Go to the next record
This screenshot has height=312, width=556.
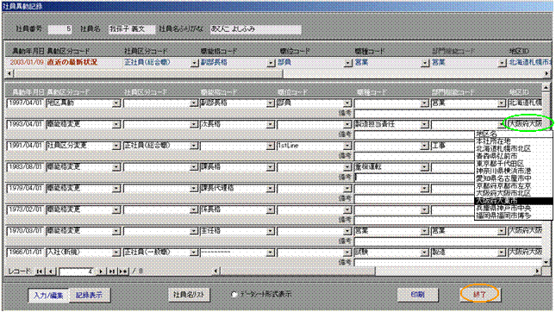pos(102,271)
